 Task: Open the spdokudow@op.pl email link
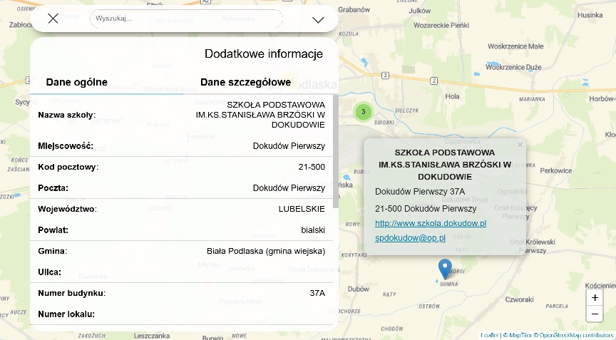[410, 238]
